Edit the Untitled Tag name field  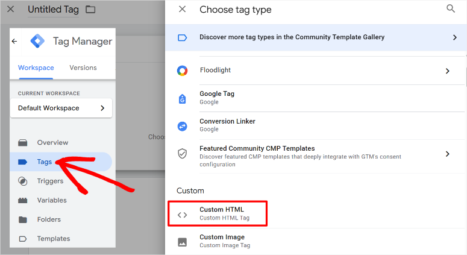[53, 10]
